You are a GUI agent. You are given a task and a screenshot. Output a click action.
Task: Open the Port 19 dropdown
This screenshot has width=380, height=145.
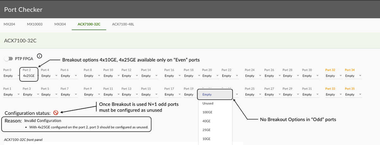point(190,94)
